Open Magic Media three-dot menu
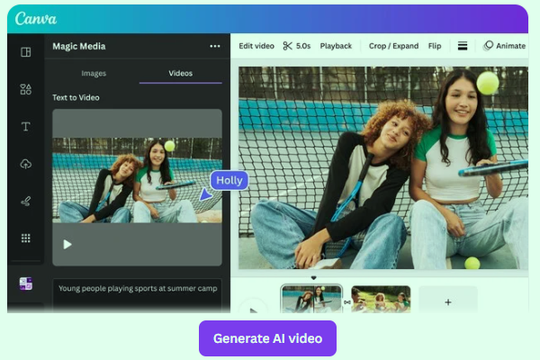540x360 pixels. pos(214,46)
